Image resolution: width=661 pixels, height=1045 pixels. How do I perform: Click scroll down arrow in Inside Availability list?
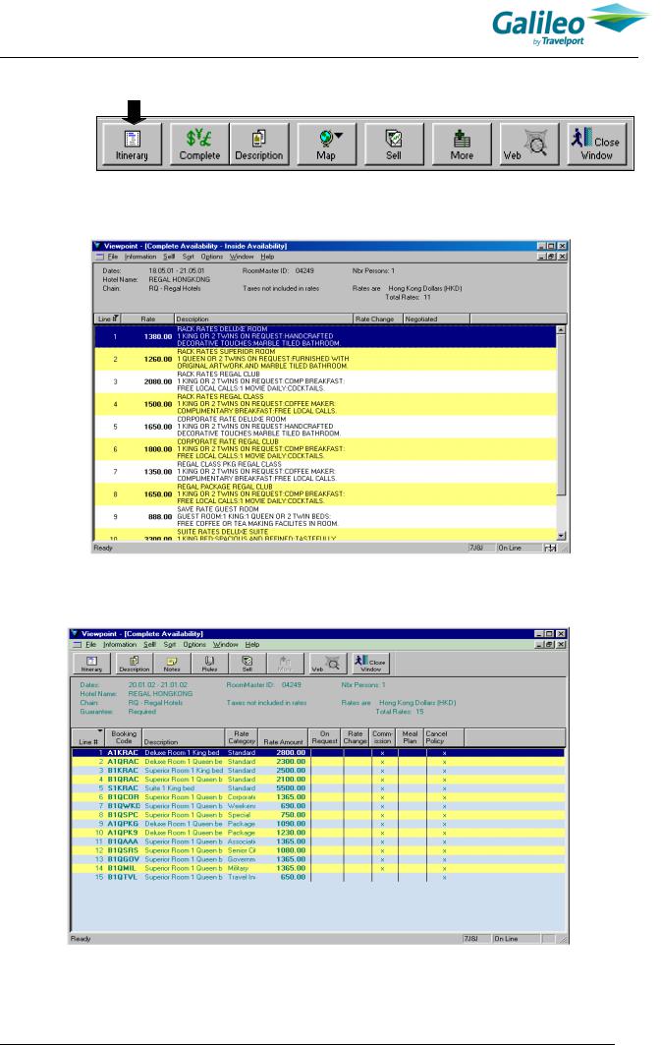coord(561,535)
